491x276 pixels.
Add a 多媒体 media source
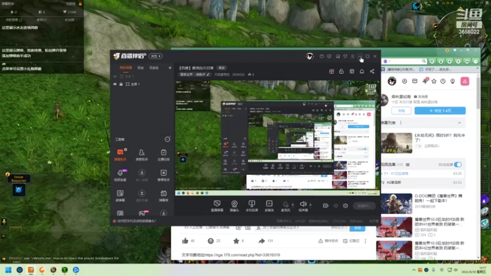click(x=269, y=206)
